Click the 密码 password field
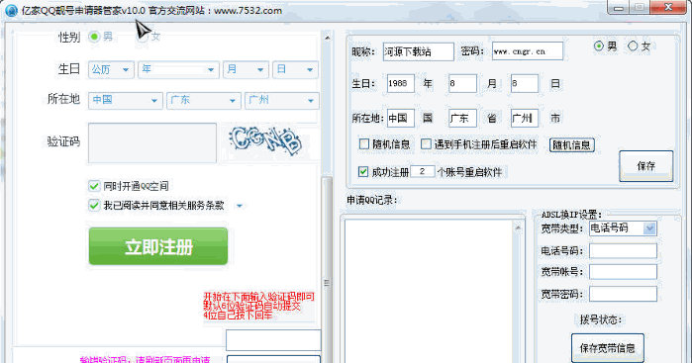The height and width of the screenshot is (363, 692). click(x=528, y=51)
